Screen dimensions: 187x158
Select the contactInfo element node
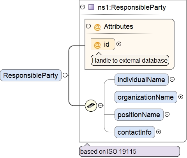coord(135,132)
